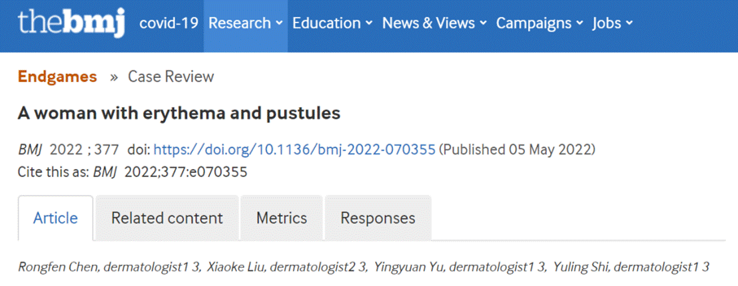This screenshot has height=286, width=738.
Task: Click the "Cite this as" citation text
Action: (x=133, y=172)
